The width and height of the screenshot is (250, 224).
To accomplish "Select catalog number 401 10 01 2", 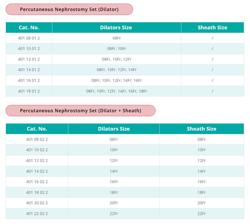I will (x=29, y=49).
